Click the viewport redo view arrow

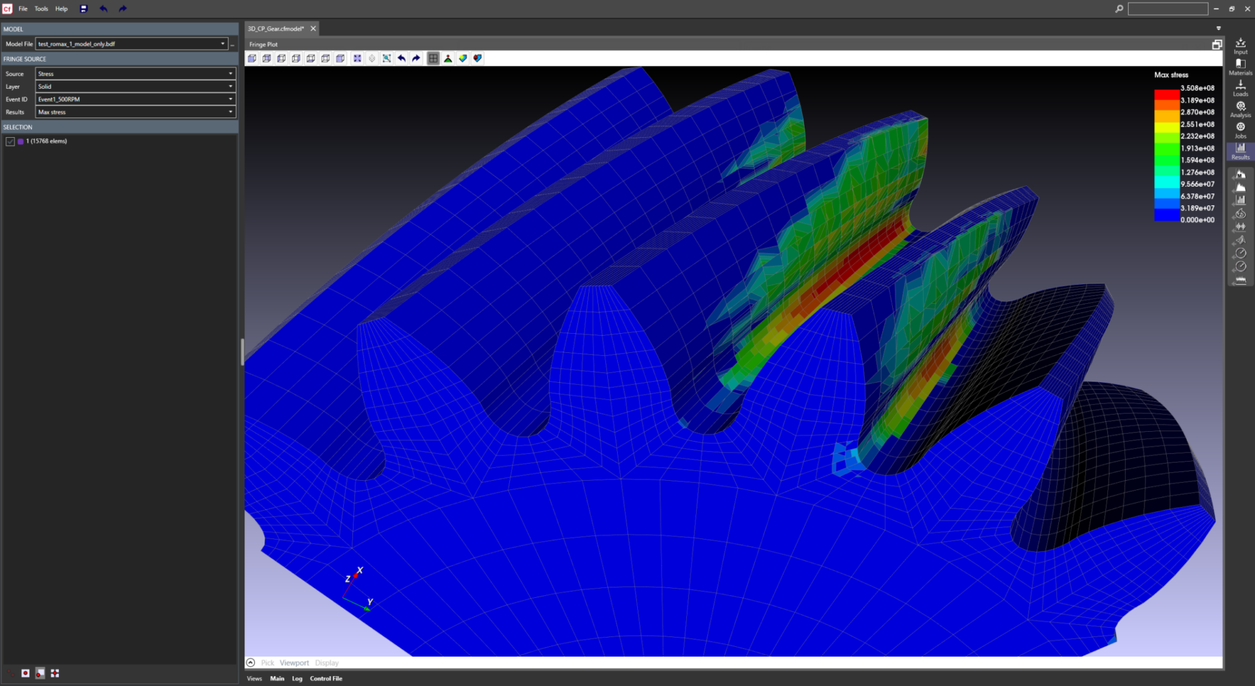(416, 58)
